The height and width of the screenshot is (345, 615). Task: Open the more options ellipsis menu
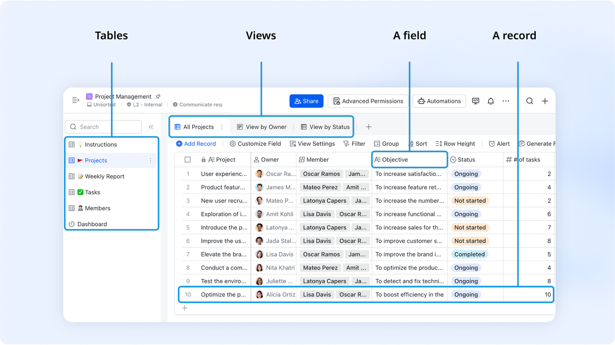click(505, 101)
